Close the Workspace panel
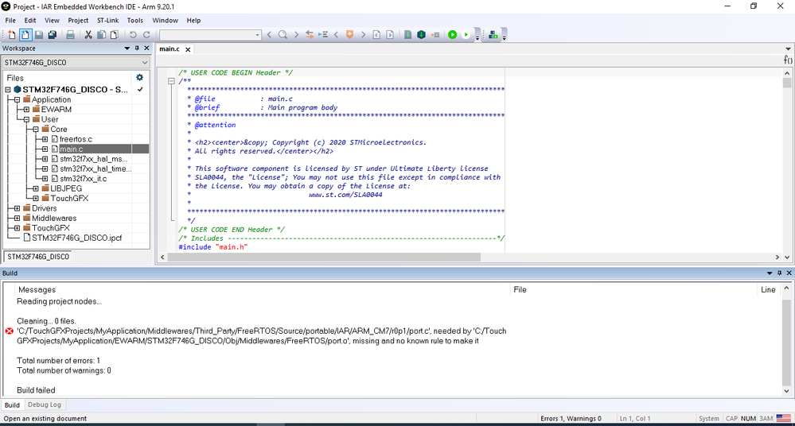The width and height of the screenshot is (795, 426). click(146, 48)
